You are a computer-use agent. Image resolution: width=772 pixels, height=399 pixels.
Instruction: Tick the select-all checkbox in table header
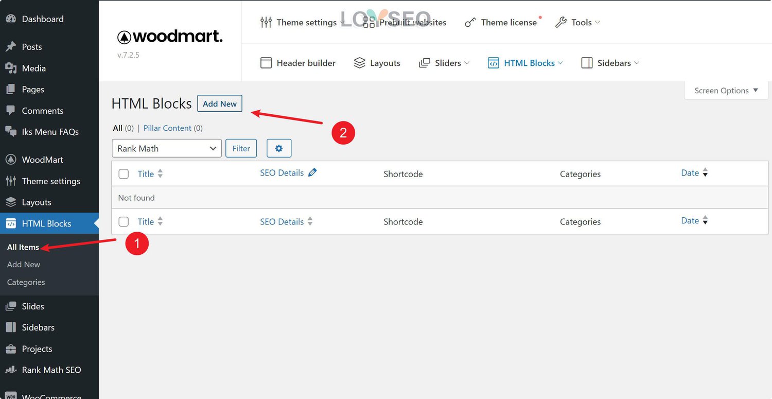124,174
